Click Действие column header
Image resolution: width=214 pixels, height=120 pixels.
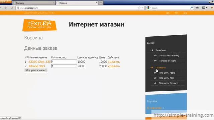[113, 57]
